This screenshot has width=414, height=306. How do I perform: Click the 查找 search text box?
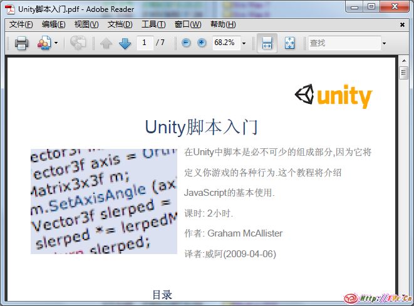point(343,43)
